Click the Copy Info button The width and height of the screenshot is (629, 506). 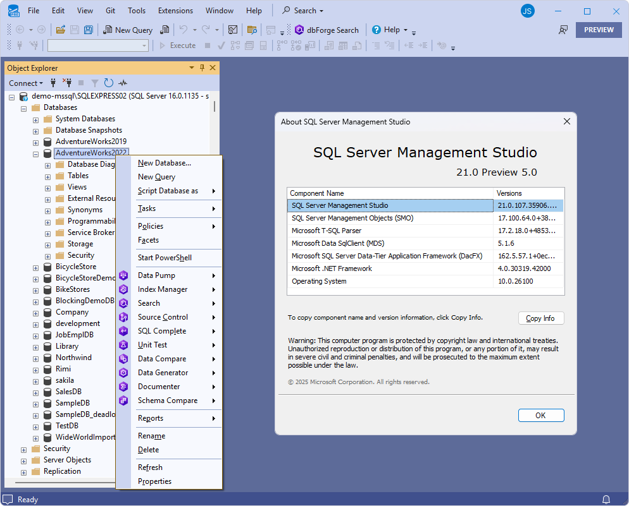pyautogui.click(x=540, y=318)
